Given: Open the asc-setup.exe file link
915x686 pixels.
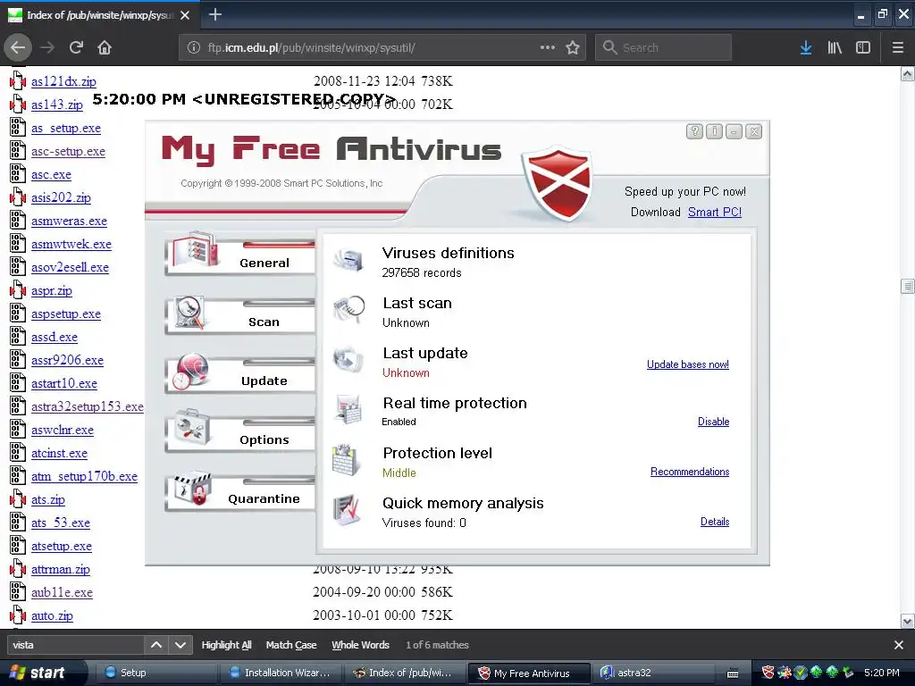Looking at the screenshot, I should [x=68, y=151].
